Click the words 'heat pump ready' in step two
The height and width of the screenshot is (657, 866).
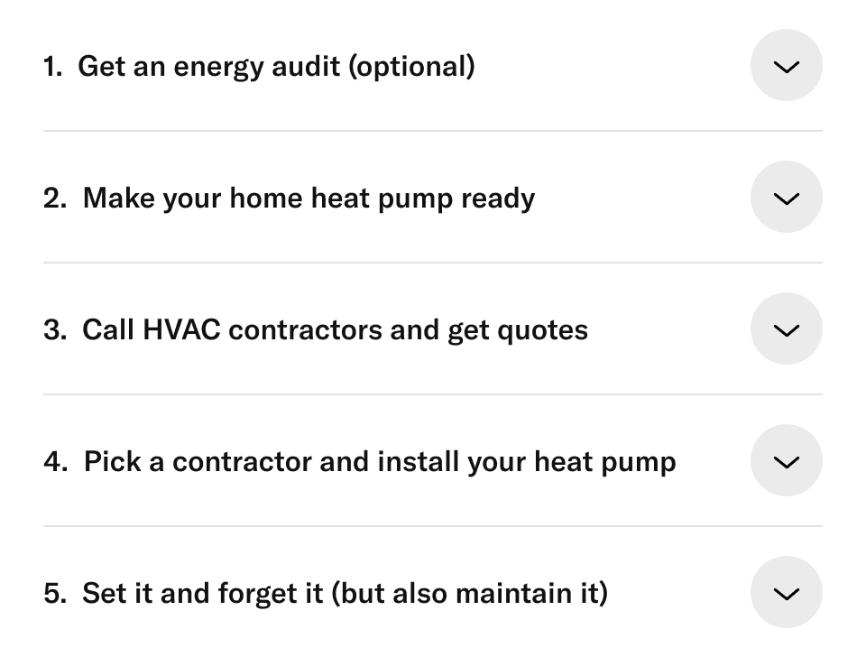coord(422,198)
